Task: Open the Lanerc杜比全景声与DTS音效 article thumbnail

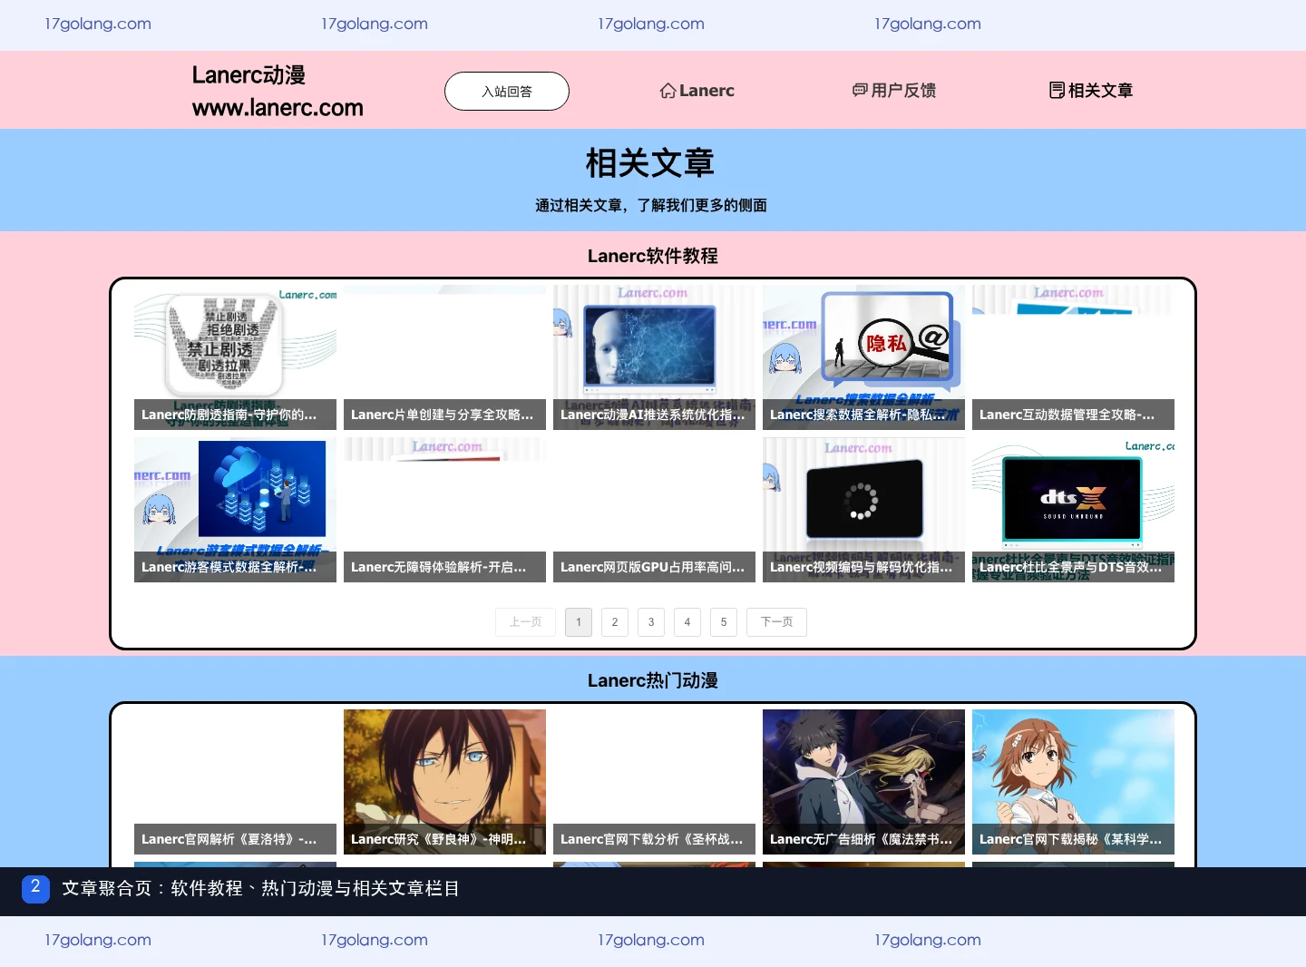Action: (x=1073, y=510)
